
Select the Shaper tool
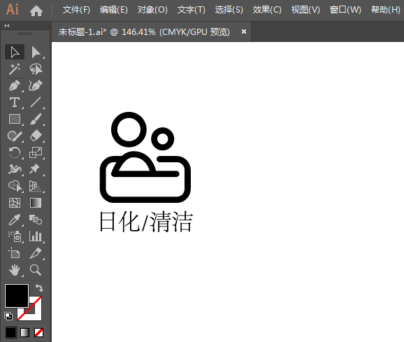(15, 136)
